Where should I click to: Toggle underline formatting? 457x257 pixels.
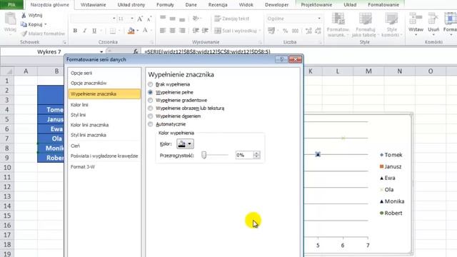94,31
